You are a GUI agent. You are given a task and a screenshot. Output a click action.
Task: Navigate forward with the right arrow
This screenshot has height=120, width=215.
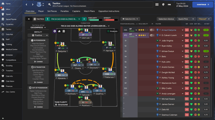click(x=33, y=5)
